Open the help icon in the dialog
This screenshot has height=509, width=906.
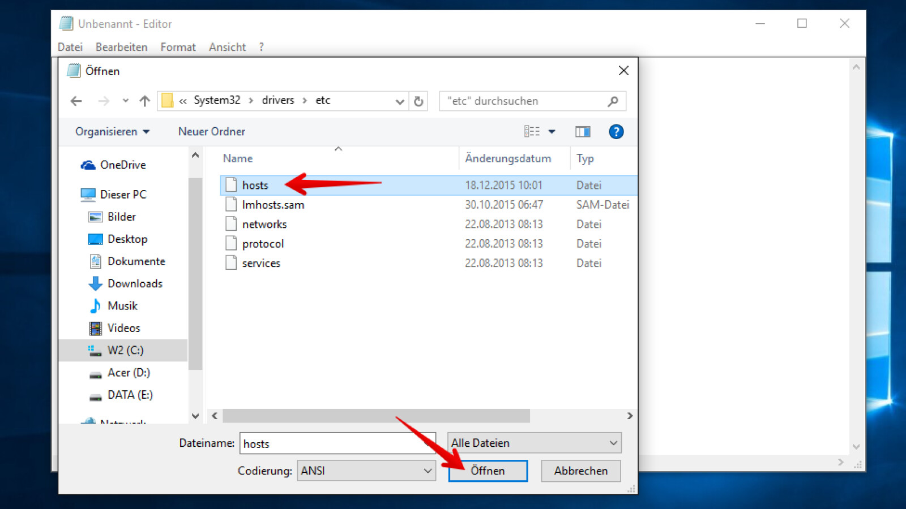coord(616,131)
